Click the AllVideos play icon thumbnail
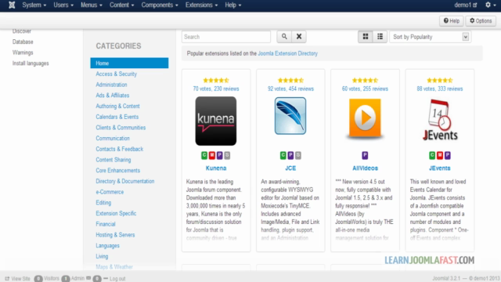 point(365,118)
